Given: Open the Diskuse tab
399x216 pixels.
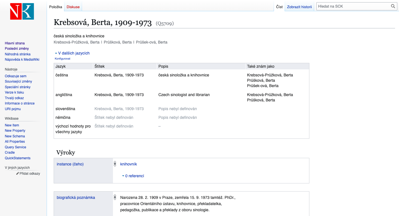Looking at the screenshot, I should (x=73, y=7).
